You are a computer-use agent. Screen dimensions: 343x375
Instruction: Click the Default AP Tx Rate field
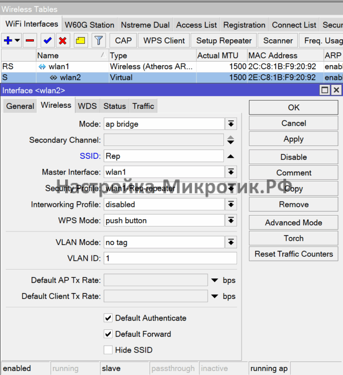156,280
